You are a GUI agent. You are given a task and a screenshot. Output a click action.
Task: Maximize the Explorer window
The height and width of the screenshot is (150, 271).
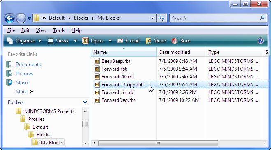pos(246,3)
